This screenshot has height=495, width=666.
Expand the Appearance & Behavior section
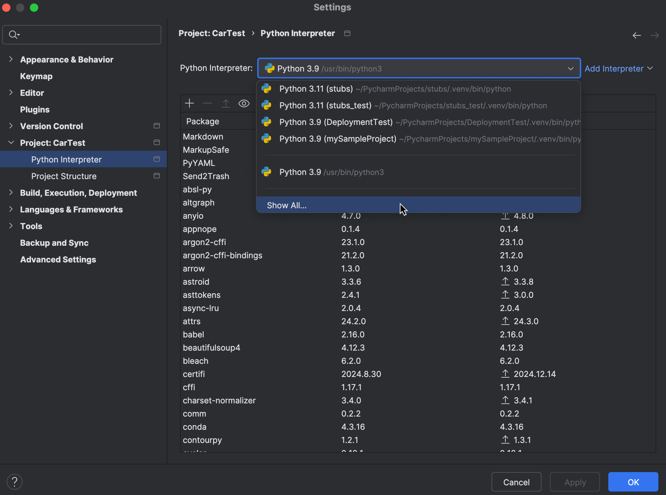tap(11, 59)
